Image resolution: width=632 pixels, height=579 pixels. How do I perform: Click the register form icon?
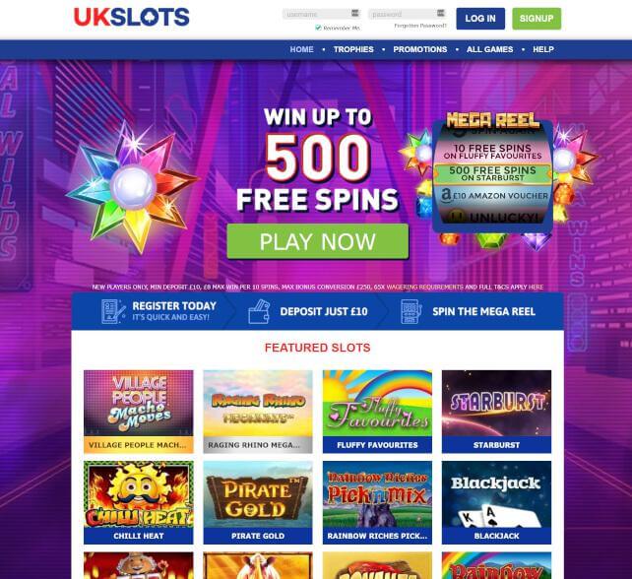[x=113, y=311]
